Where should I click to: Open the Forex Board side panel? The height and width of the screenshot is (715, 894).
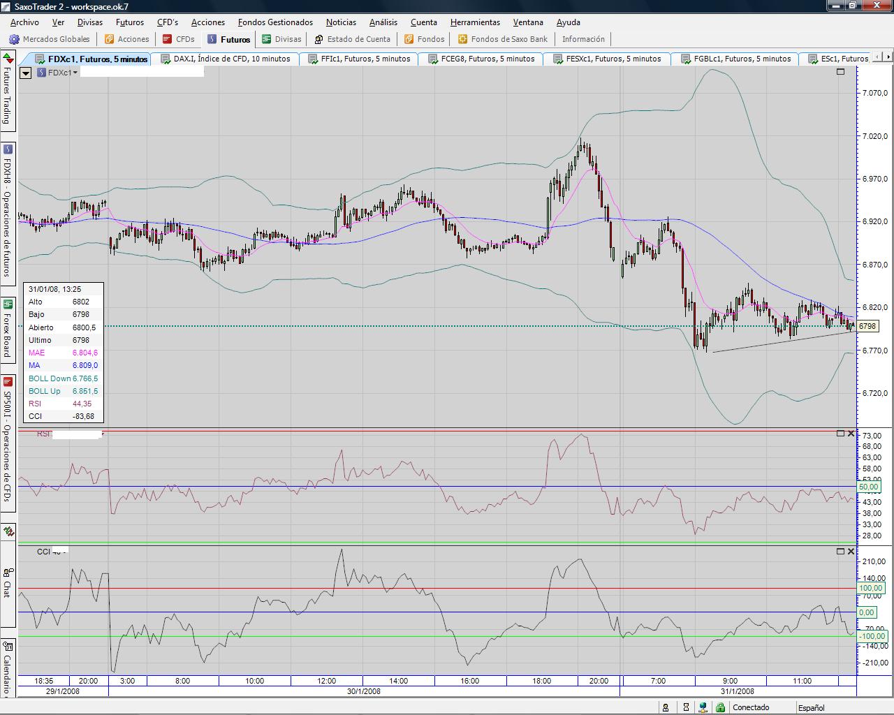8,328
